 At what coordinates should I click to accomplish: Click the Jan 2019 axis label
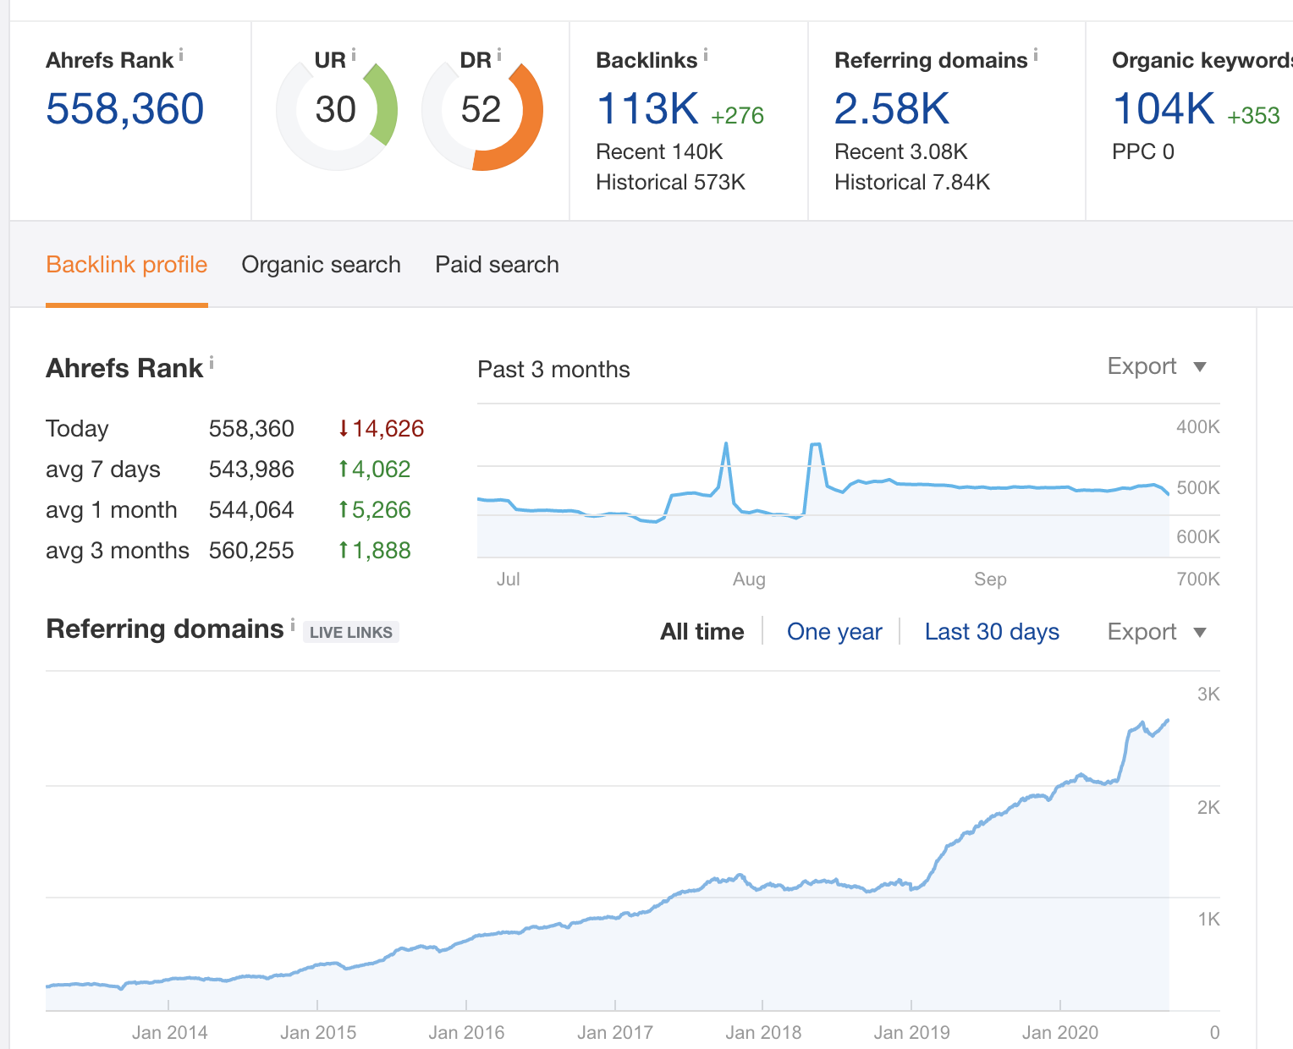[911, 1033]
